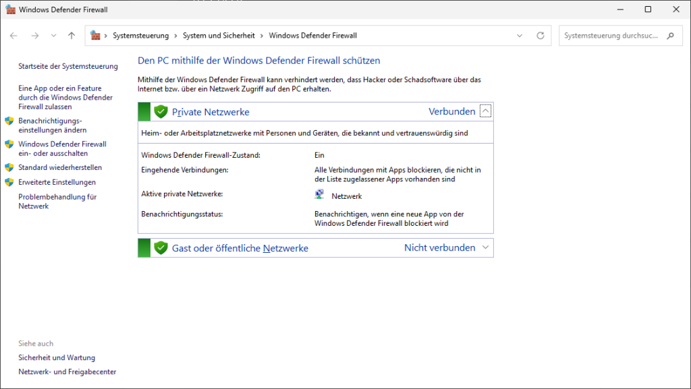Open Sicherheit und Wartung link

click(x=57, y=357)
